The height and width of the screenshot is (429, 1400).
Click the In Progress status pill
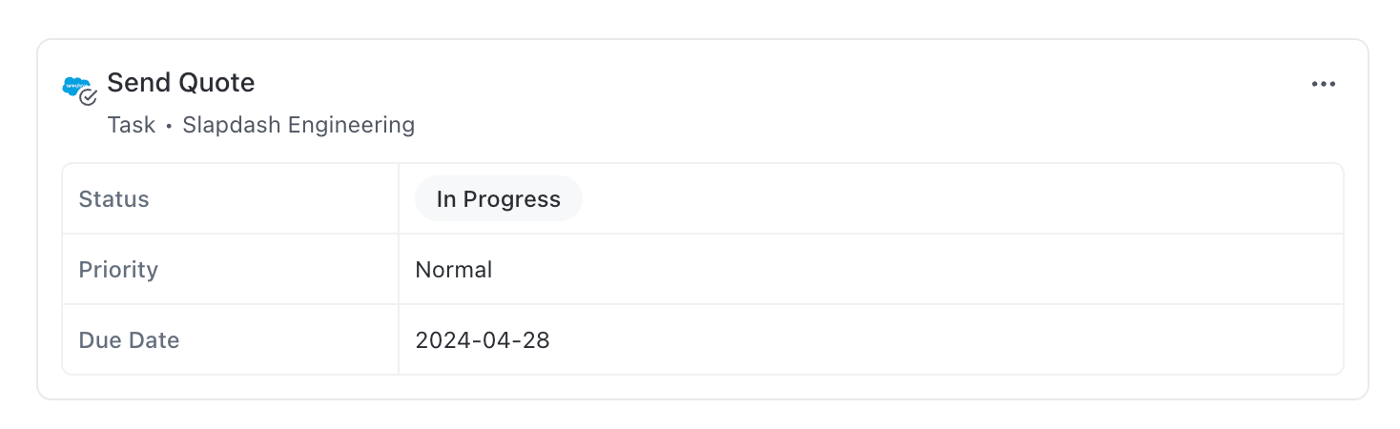498,199
